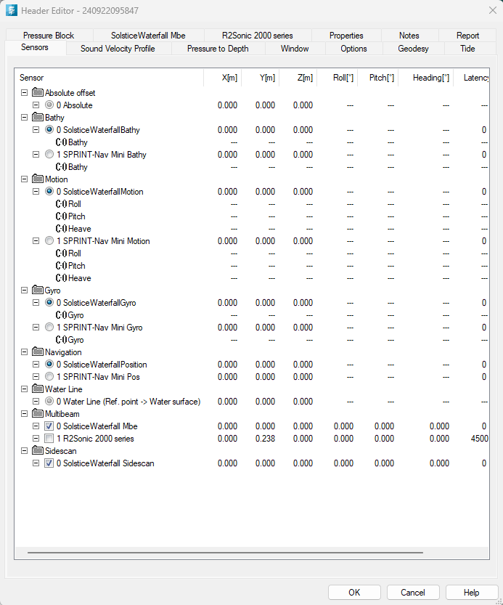Uncheck the 0 SolsticeWaterfall Sidescan checkbox
503x605 pixels.
[x=49, y=463]
